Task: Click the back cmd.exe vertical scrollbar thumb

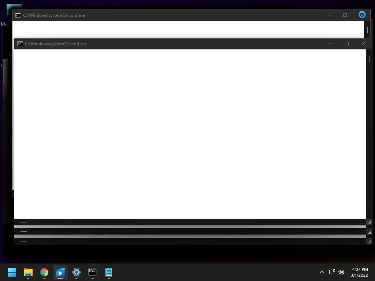Action: pos(367,30)
